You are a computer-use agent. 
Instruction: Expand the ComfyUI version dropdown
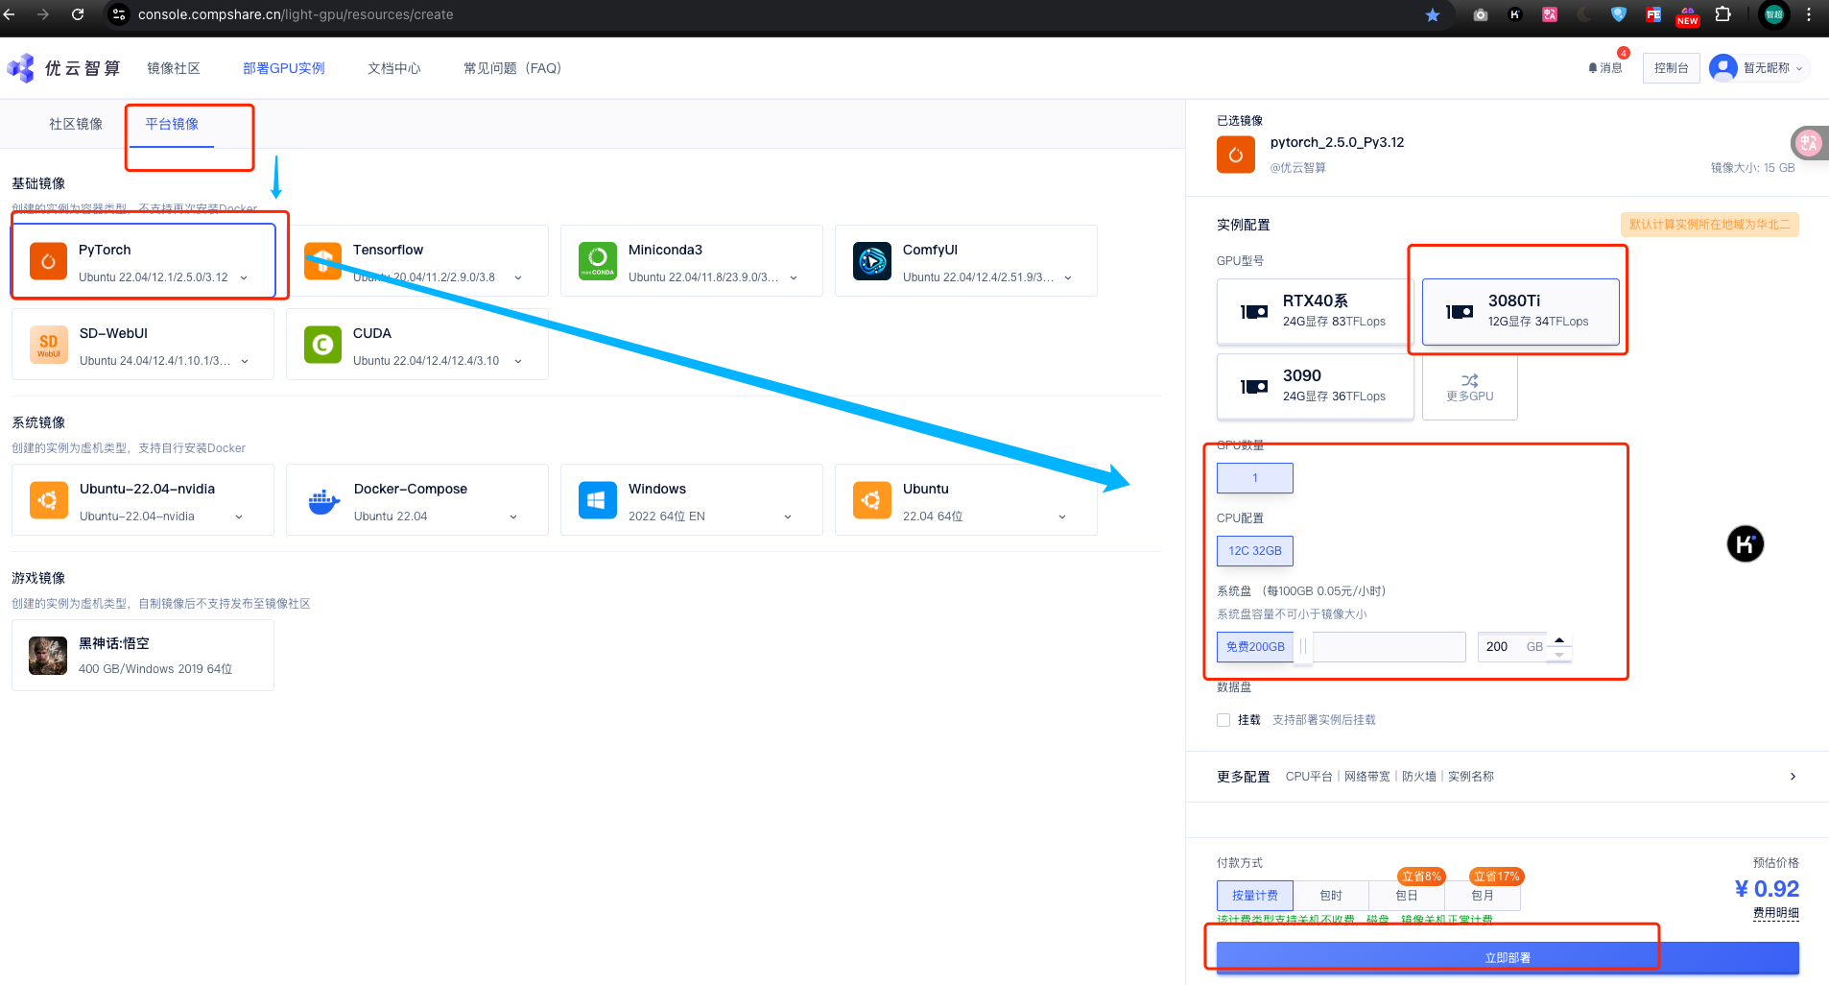pyautogui.click(x=1068, y=277)
